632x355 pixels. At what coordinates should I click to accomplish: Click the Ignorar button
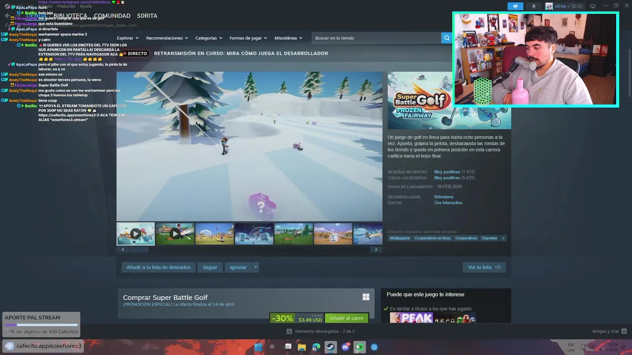click(238, 267)
